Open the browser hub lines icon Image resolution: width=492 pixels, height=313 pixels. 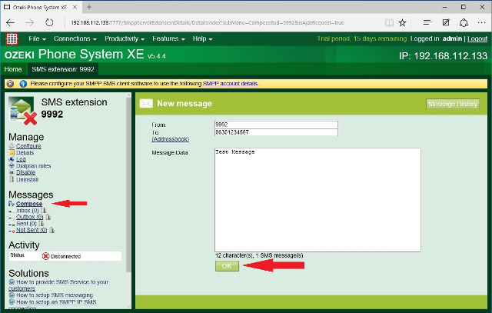[427, 22]
